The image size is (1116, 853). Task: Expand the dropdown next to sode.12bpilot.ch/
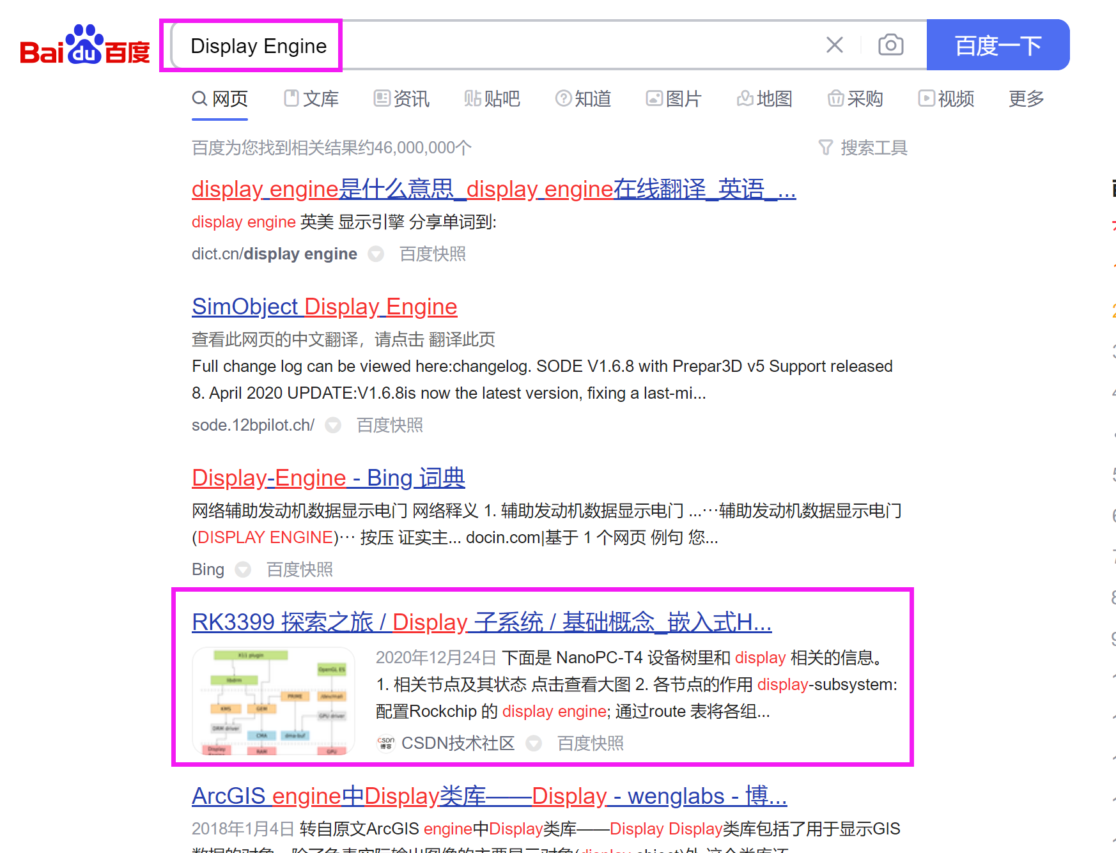pos(333,426)
